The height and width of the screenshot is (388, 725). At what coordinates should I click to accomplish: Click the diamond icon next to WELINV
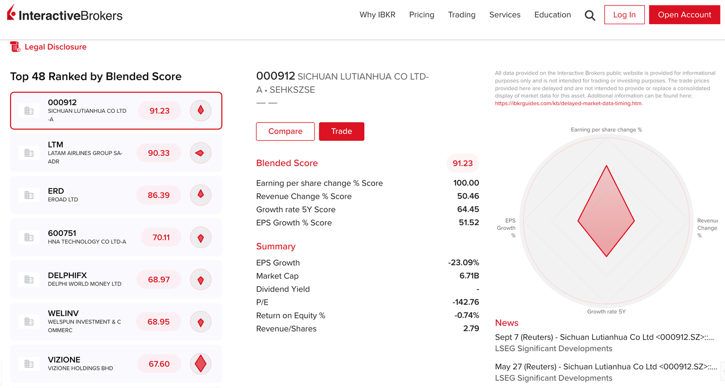[200, 321]
